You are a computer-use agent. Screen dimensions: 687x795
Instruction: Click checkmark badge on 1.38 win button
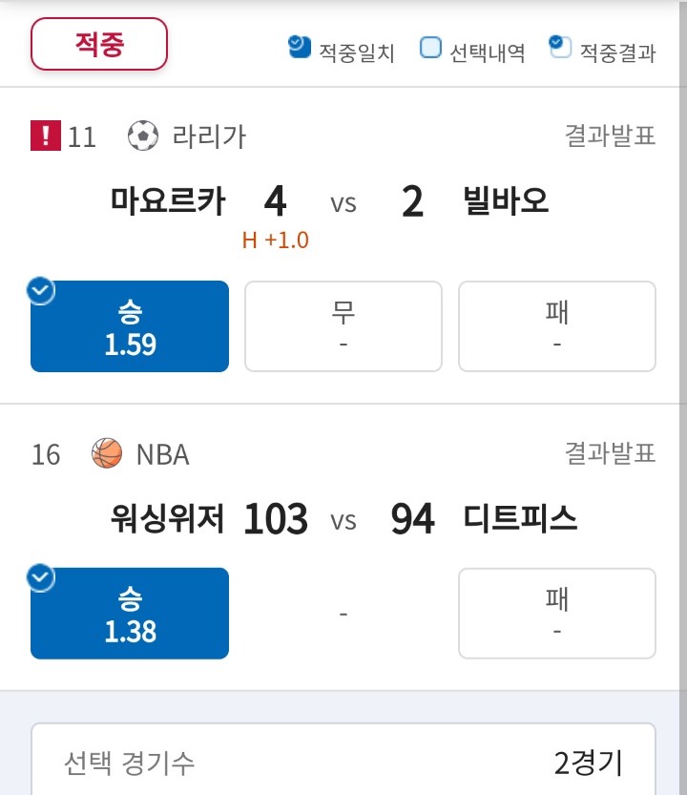(x=41, y=577)
